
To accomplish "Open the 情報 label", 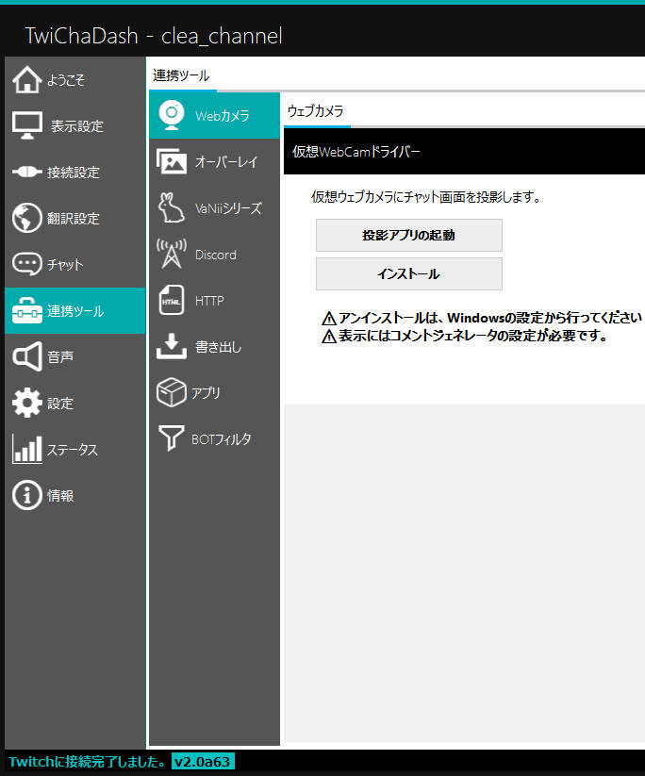I will 60,495.
